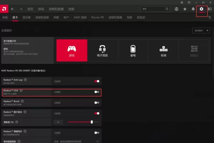This screenshot has width=214, height=143.
Task: Open the help icon in title bar
Action: pos(189,3)
